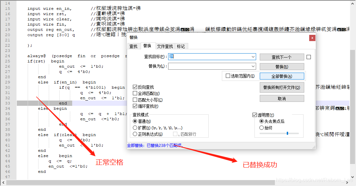Uncheck the 反向查找 checkbox

coord(135,87)
